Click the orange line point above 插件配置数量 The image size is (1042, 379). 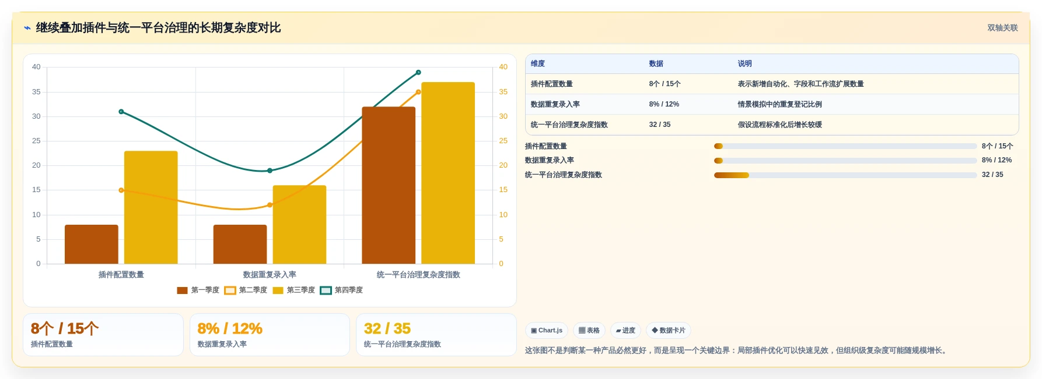coord(121,190)
